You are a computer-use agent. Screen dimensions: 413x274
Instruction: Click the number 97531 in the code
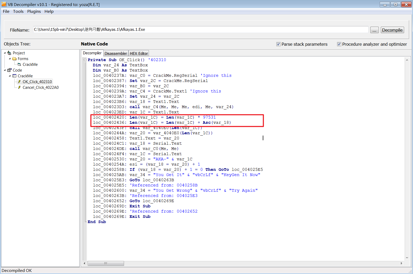click(x=209, y=117)
